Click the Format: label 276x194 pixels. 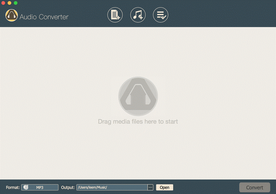coord(12,187)
